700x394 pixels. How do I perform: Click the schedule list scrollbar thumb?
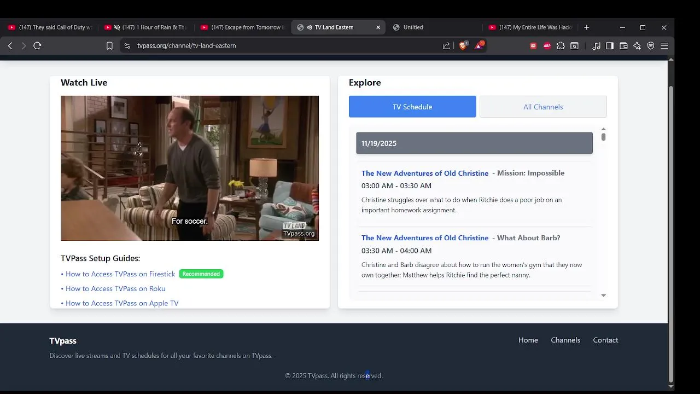tap(603, 137)
